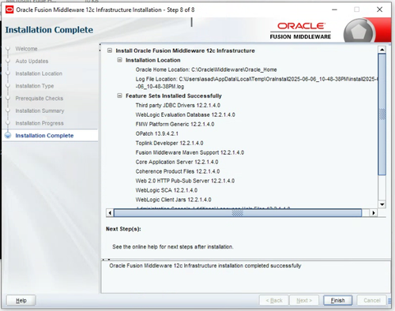Click the disabled Back button
Image resolution: width=395 pixels, height=311 pixels.
coord(274,300)
